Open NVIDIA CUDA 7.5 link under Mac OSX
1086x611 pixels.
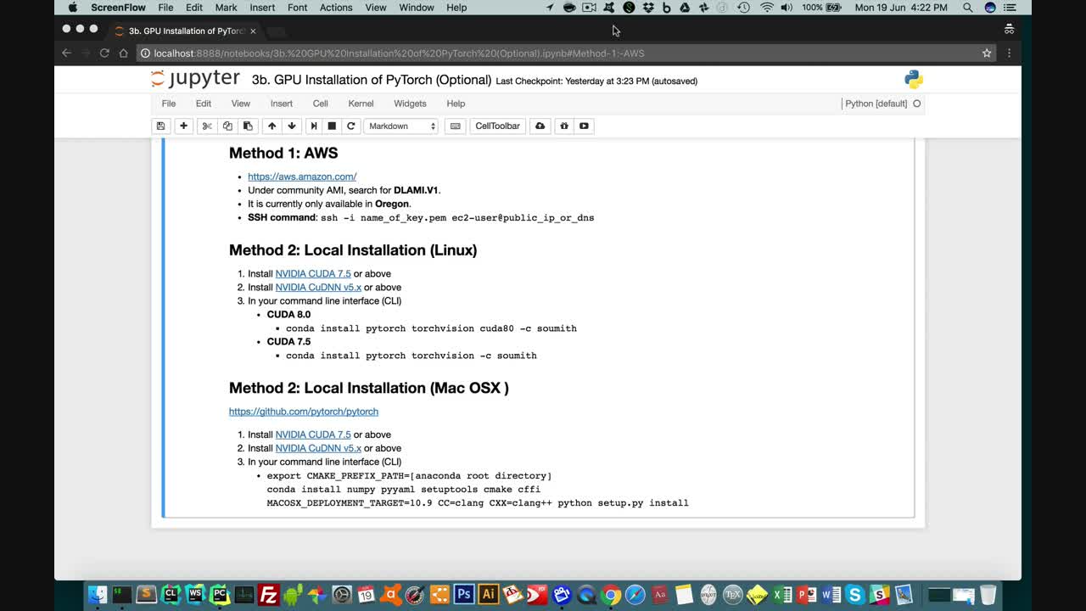pos(313,434)
